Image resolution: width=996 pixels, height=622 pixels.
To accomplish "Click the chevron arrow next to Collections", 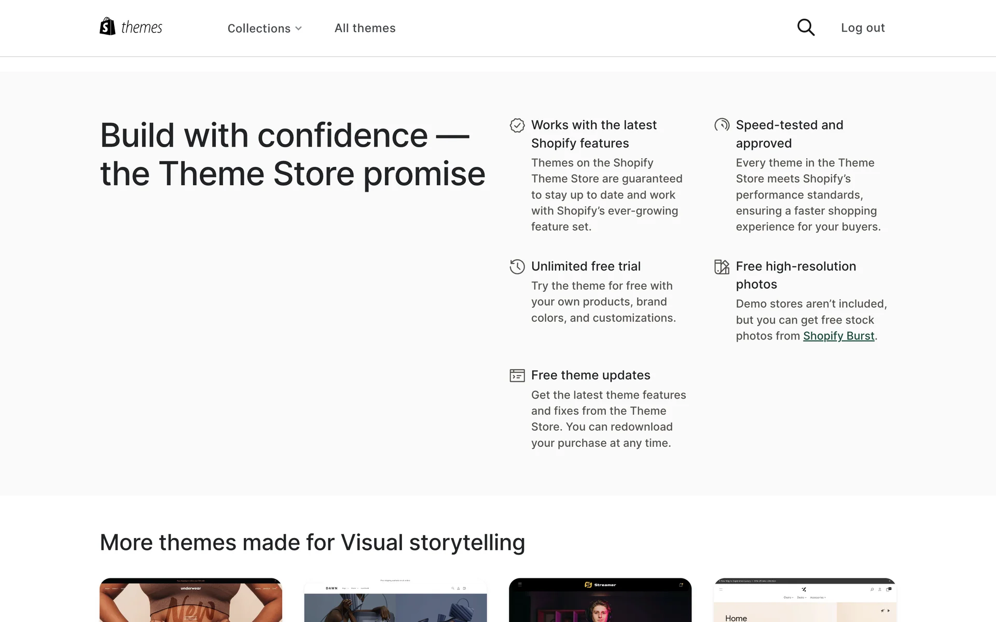I will tap(299, 29).
